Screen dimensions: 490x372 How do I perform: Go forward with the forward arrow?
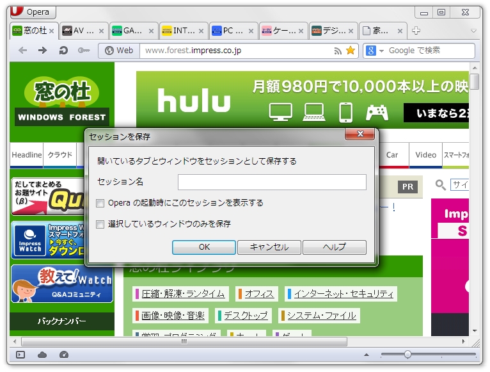42,51
